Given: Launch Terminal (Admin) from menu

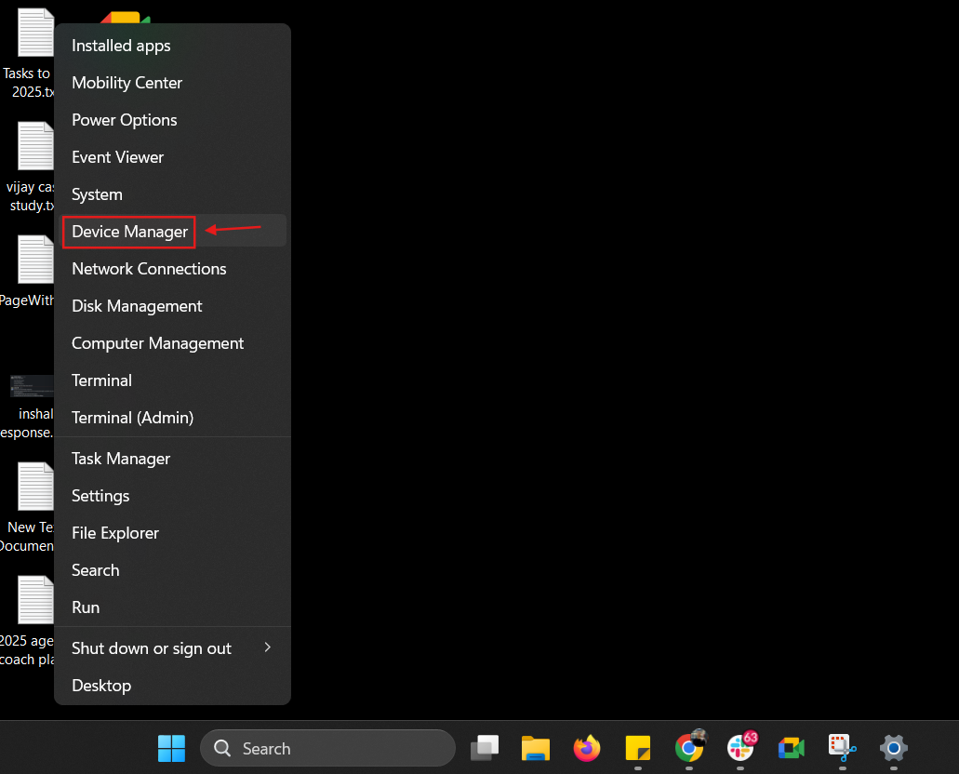Looking at the screenshot, I should pos(172,418).
